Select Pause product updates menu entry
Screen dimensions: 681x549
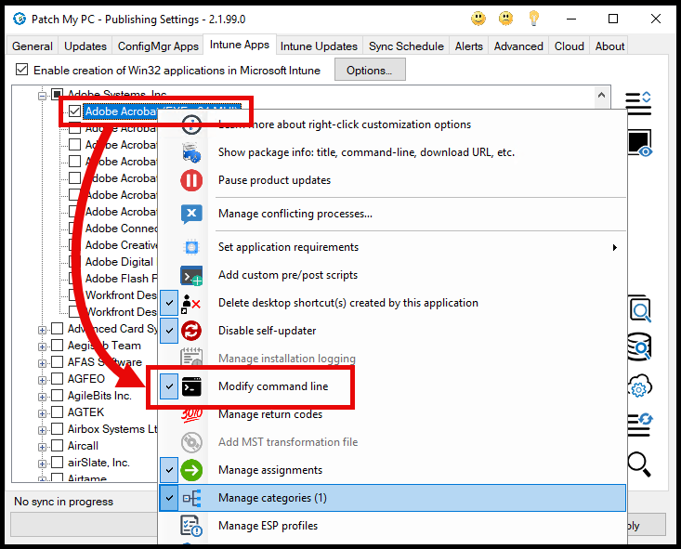393,180
